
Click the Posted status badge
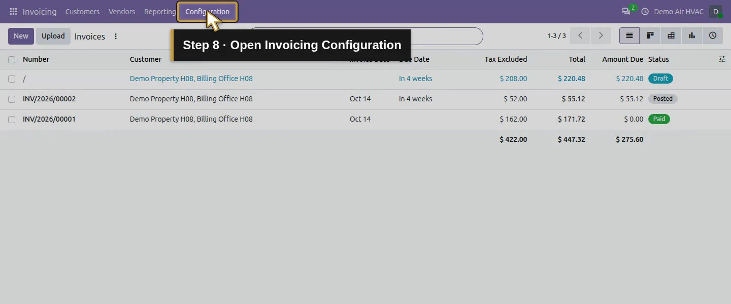point(662,99)
